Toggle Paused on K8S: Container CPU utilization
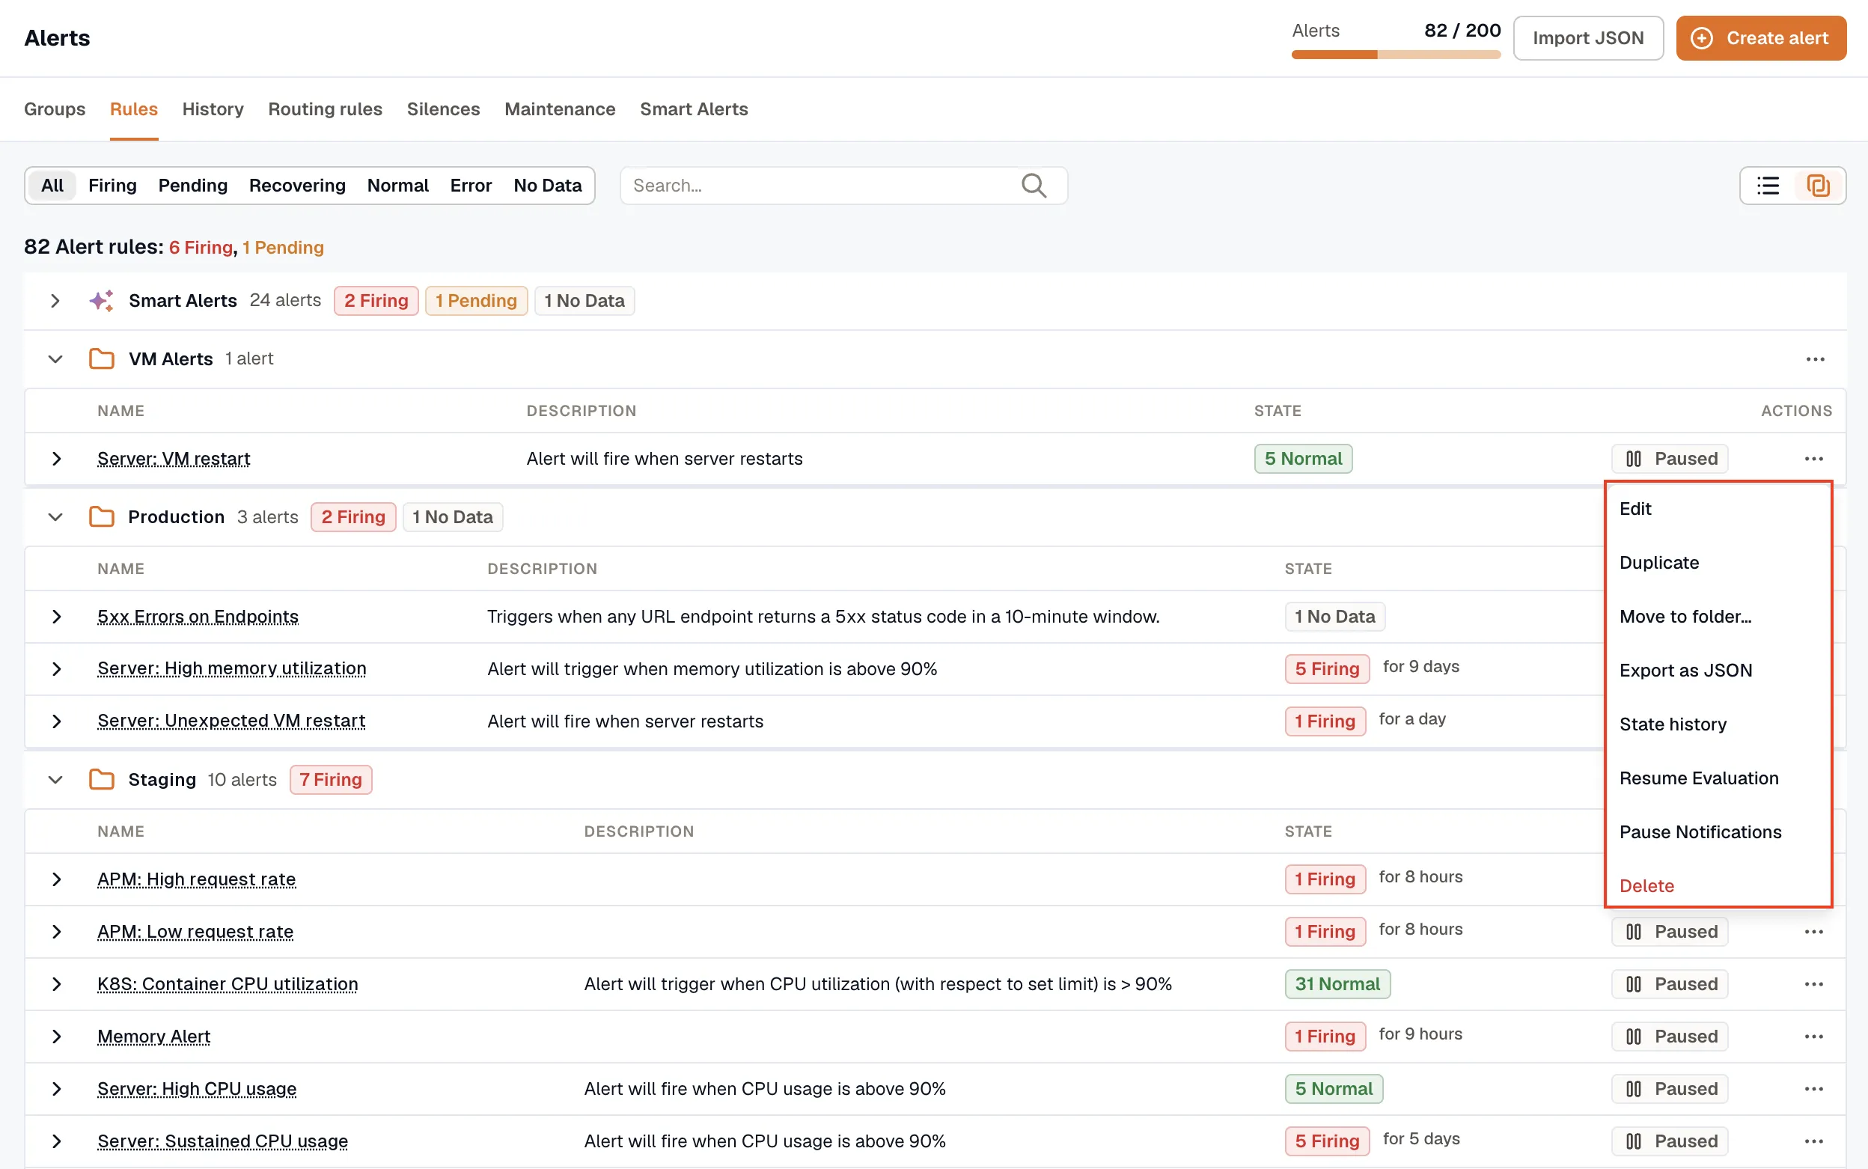The width and height of the screenshot is (1868, 1169). point(1669,984)
